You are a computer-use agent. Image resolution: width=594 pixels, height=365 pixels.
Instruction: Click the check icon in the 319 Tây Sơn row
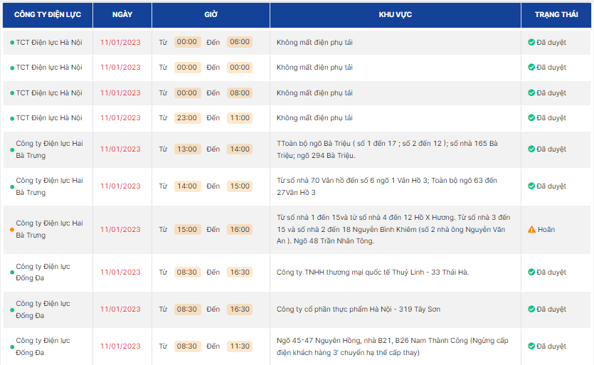pyautogui.click(x=531, y=310)
